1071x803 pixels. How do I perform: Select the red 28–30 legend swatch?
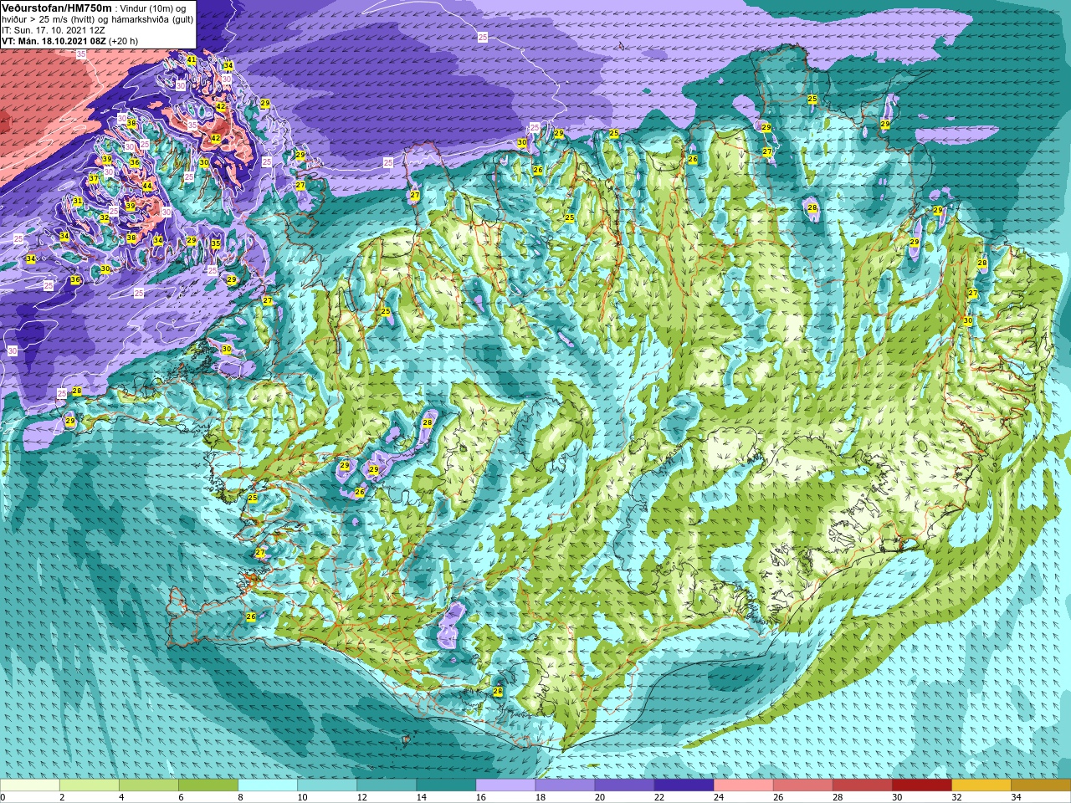pyautogui.click(x=862, y=785)
